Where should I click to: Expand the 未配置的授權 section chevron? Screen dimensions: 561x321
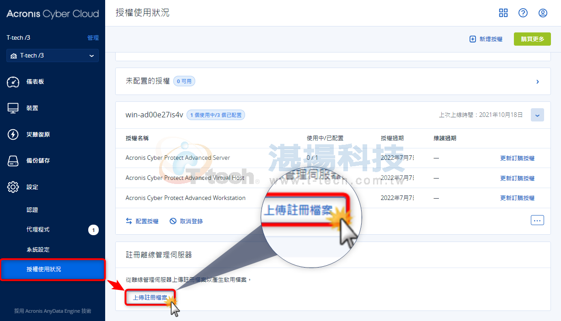537,82
